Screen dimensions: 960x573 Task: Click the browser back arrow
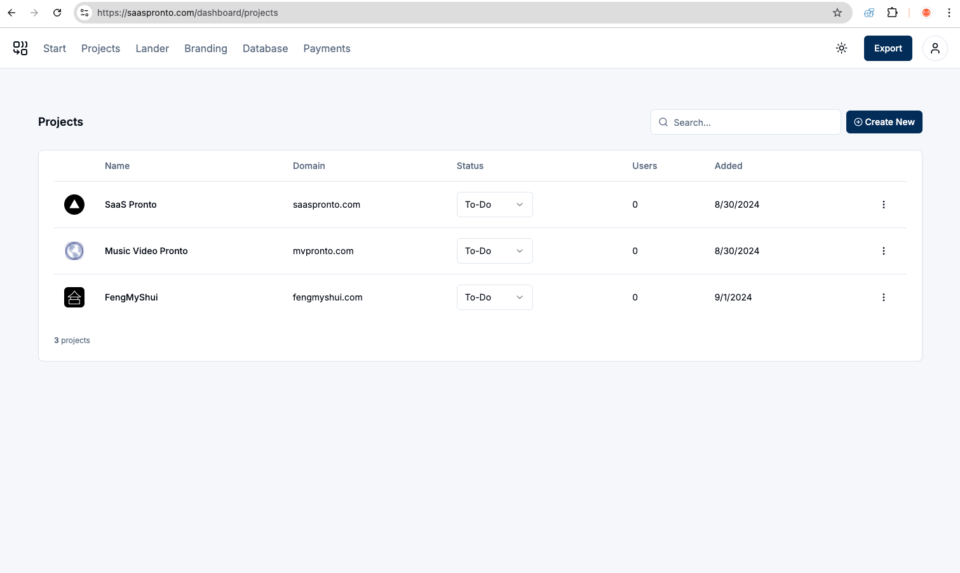(x=11, y=13)
